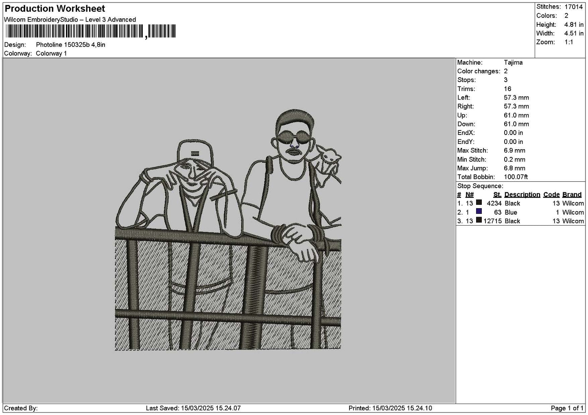Click the 'Stop Sequence:' heading
This screenshot has height=415, width=588.
[480, 186]
